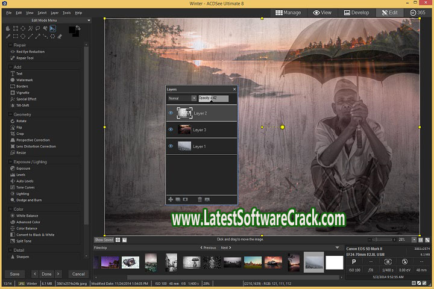Duplicate layer icon in Layers panel
Viewport: 434px width, 289px height.
point(178,199)
